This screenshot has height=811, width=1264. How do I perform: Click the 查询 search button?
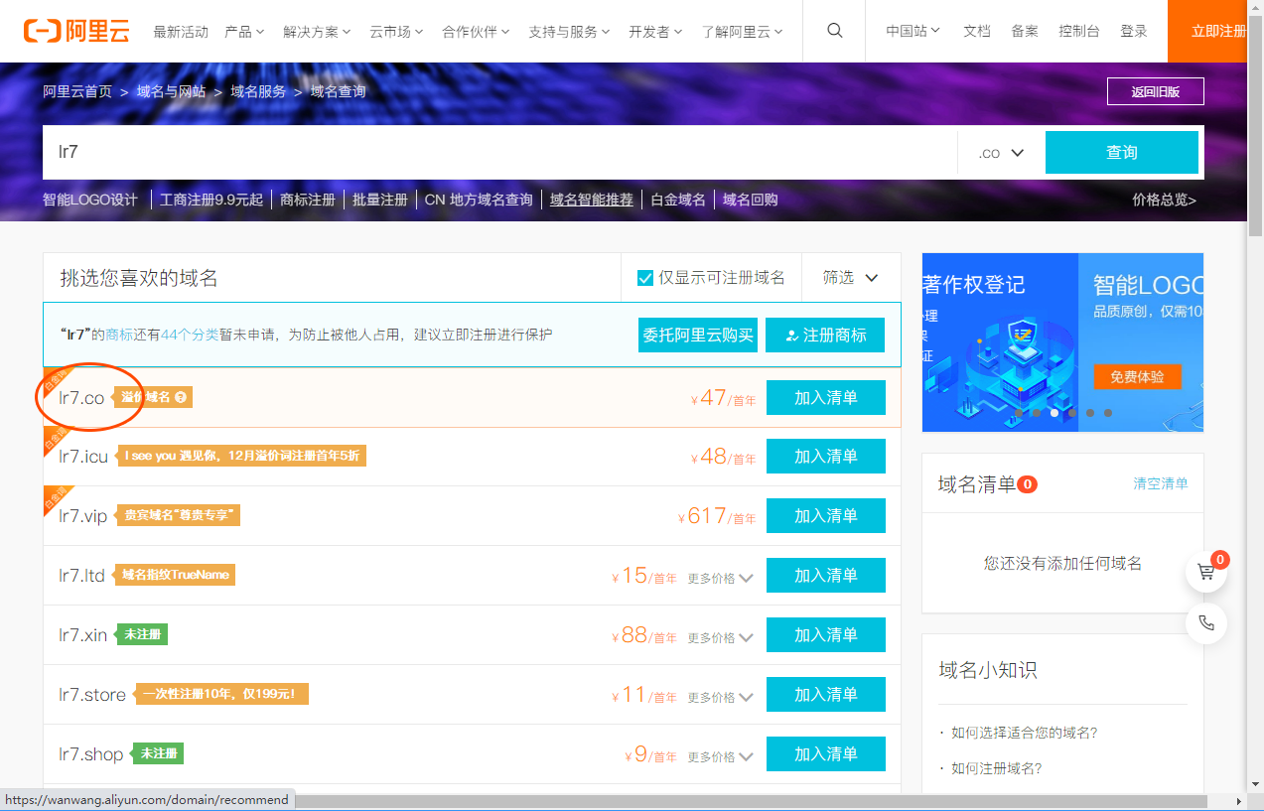(1122, 152)
